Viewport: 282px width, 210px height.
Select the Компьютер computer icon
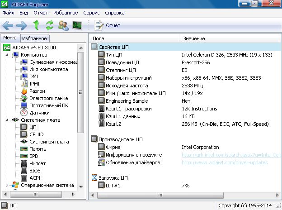[15, 55]
